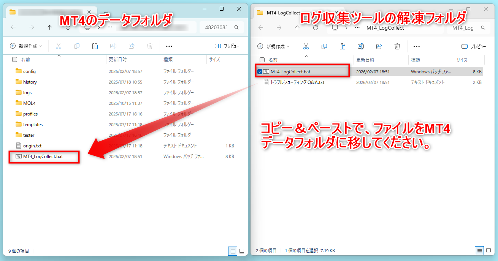Viewport: 498px width, 261px height.
Task: Click the Rename icon in right window toolbar
Action: point(361,46)
